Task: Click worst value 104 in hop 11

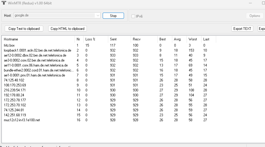Action: [x=191, y=95]
